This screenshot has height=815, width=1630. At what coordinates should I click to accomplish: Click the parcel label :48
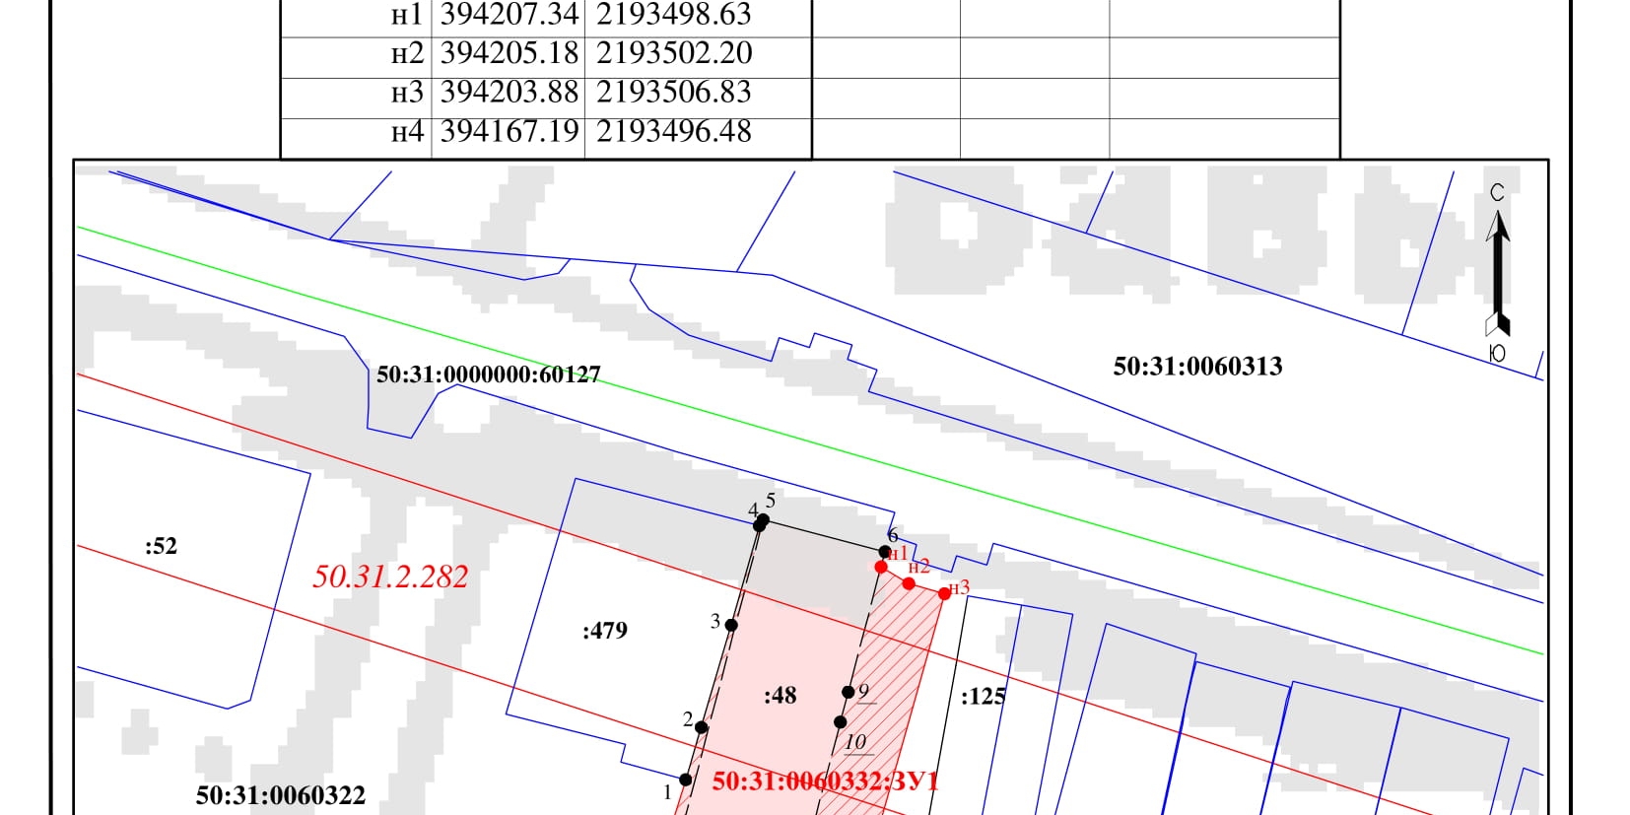click(x=780, y=696)
